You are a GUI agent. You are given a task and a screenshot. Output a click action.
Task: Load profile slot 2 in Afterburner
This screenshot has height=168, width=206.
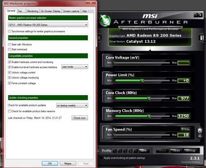[120, 151]
